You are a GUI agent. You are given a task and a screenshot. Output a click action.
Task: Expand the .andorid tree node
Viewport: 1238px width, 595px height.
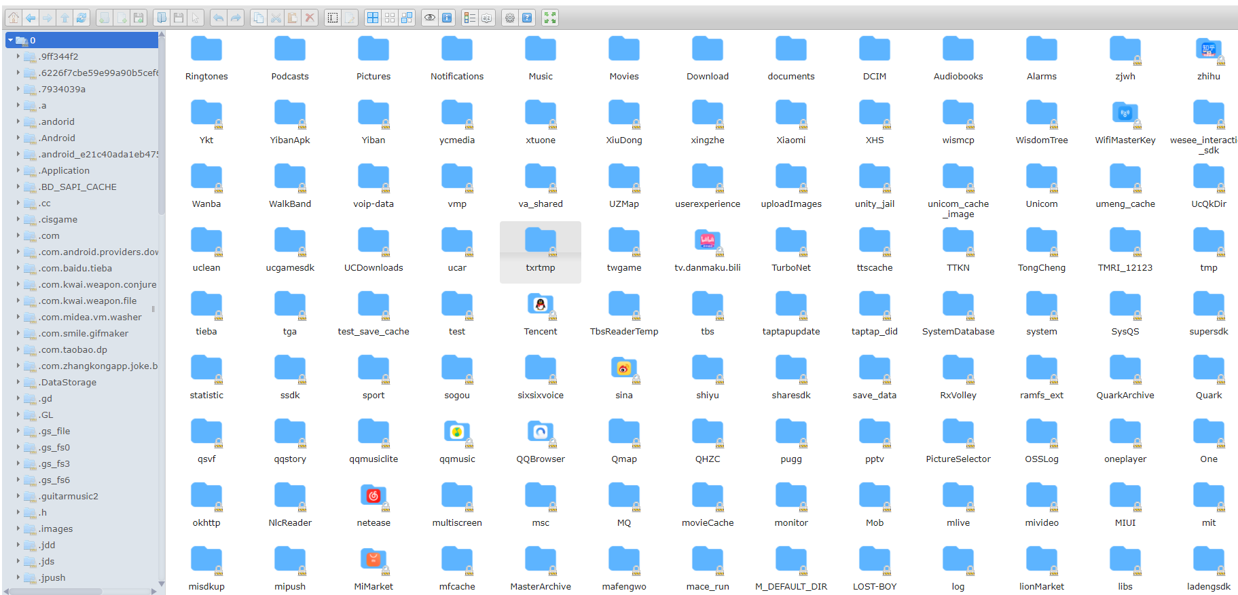coord(18,121)
